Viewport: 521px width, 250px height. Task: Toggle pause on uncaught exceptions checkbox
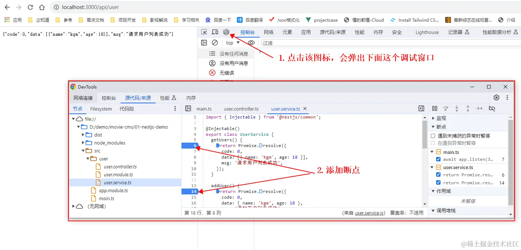click(x=433, y=136)
